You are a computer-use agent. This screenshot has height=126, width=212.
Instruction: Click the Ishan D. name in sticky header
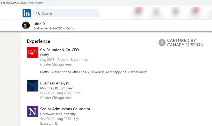(39, 24)
